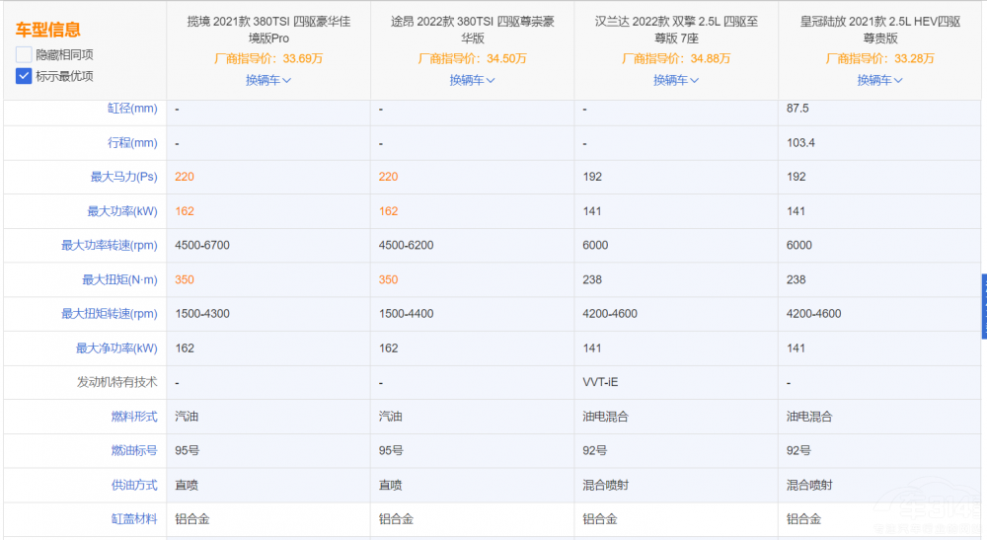The height and width of the screenshot is (540, 987).
Task: Select the 供油方式 row label
Action: coord(133,485)
